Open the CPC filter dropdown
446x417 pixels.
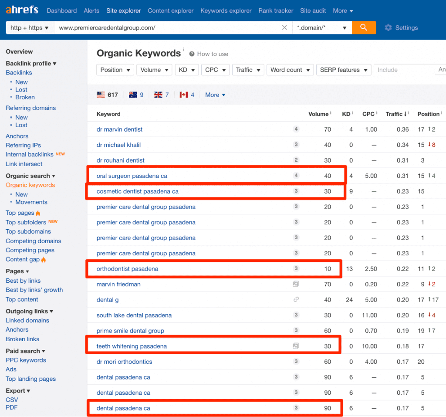point(215,70)
